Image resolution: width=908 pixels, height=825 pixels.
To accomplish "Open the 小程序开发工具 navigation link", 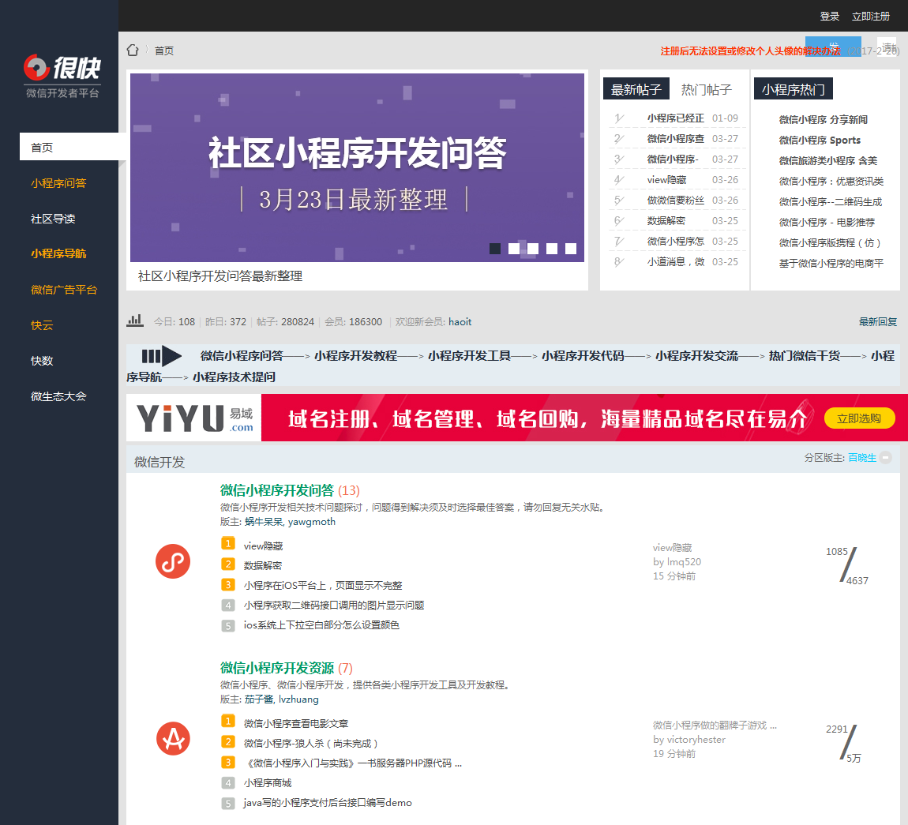I will tap(469, 355).
